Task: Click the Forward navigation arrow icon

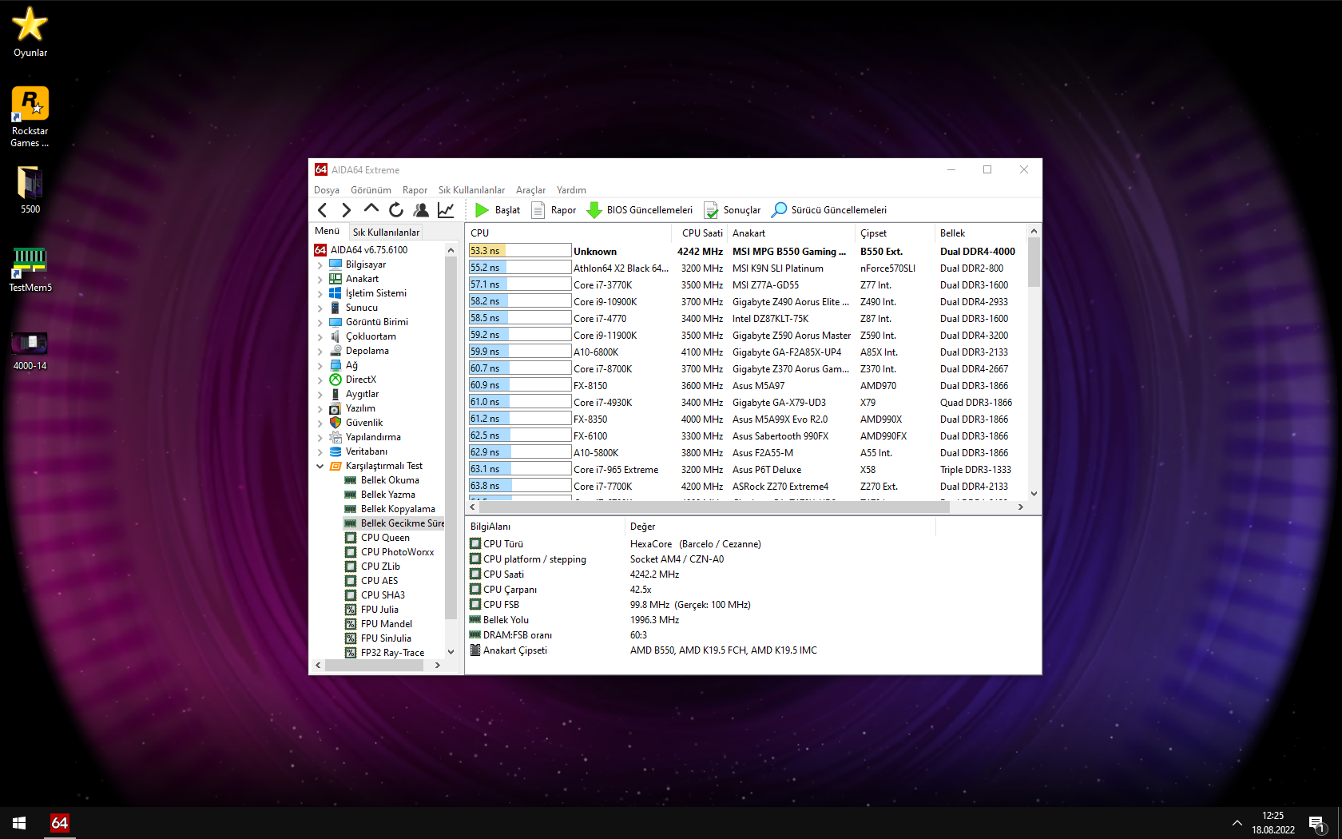Action: tap(346, 210)
